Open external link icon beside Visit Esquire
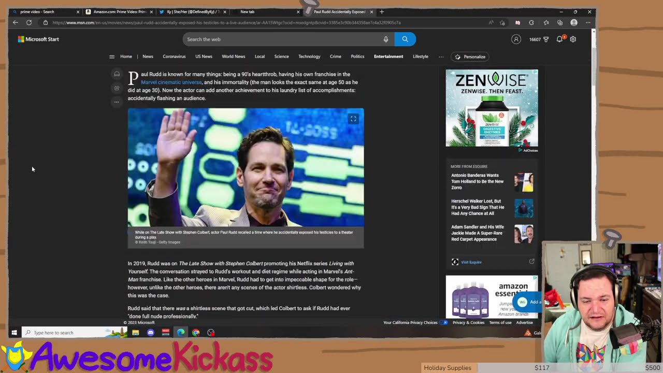This screenshot has height=373, width=663. [x=531, y=262]
